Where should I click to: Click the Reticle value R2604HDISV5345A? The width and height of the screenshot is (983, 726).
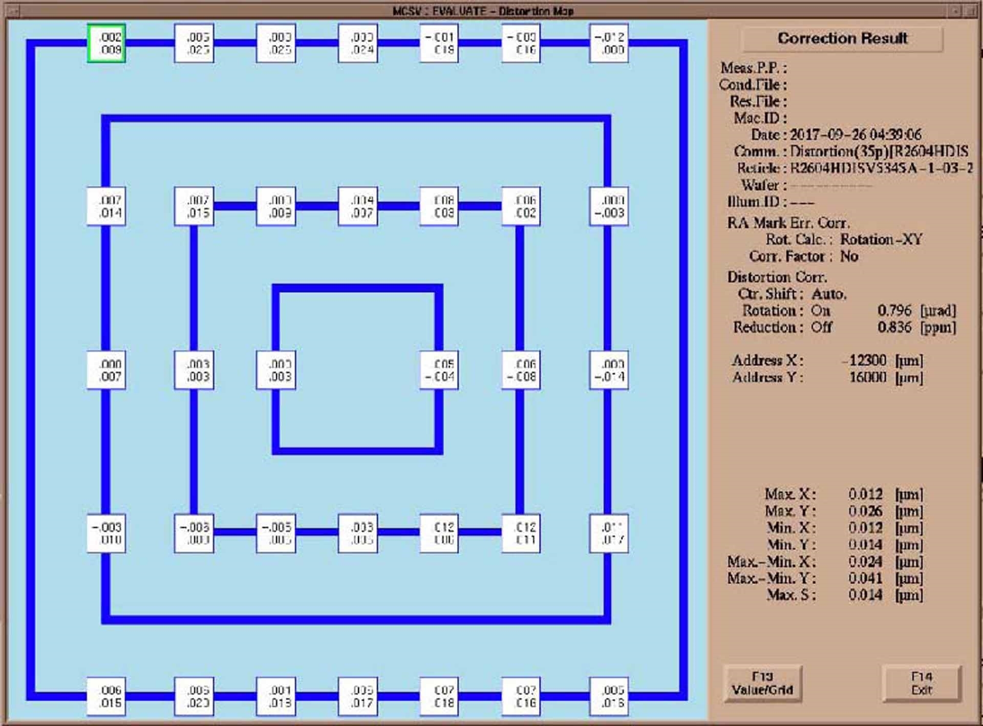click(881, 168)
